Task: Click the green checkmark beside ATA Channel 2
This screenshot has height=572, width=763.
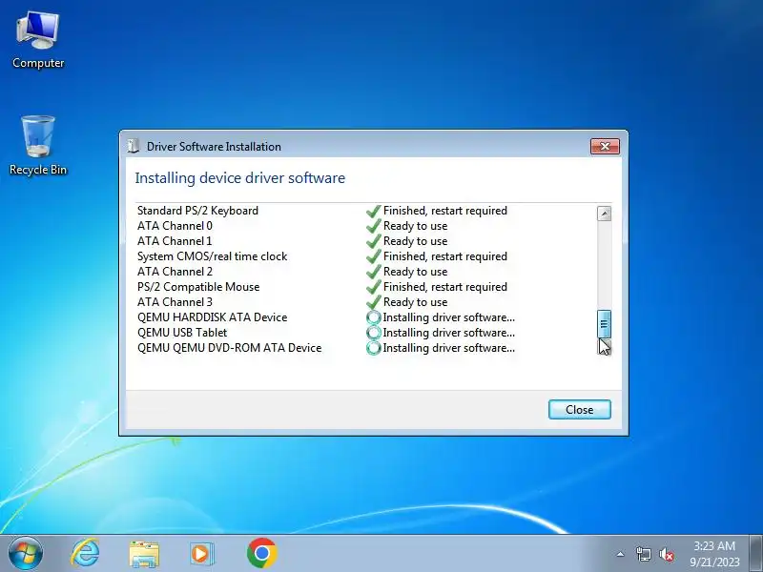Action: click(373, 272)
